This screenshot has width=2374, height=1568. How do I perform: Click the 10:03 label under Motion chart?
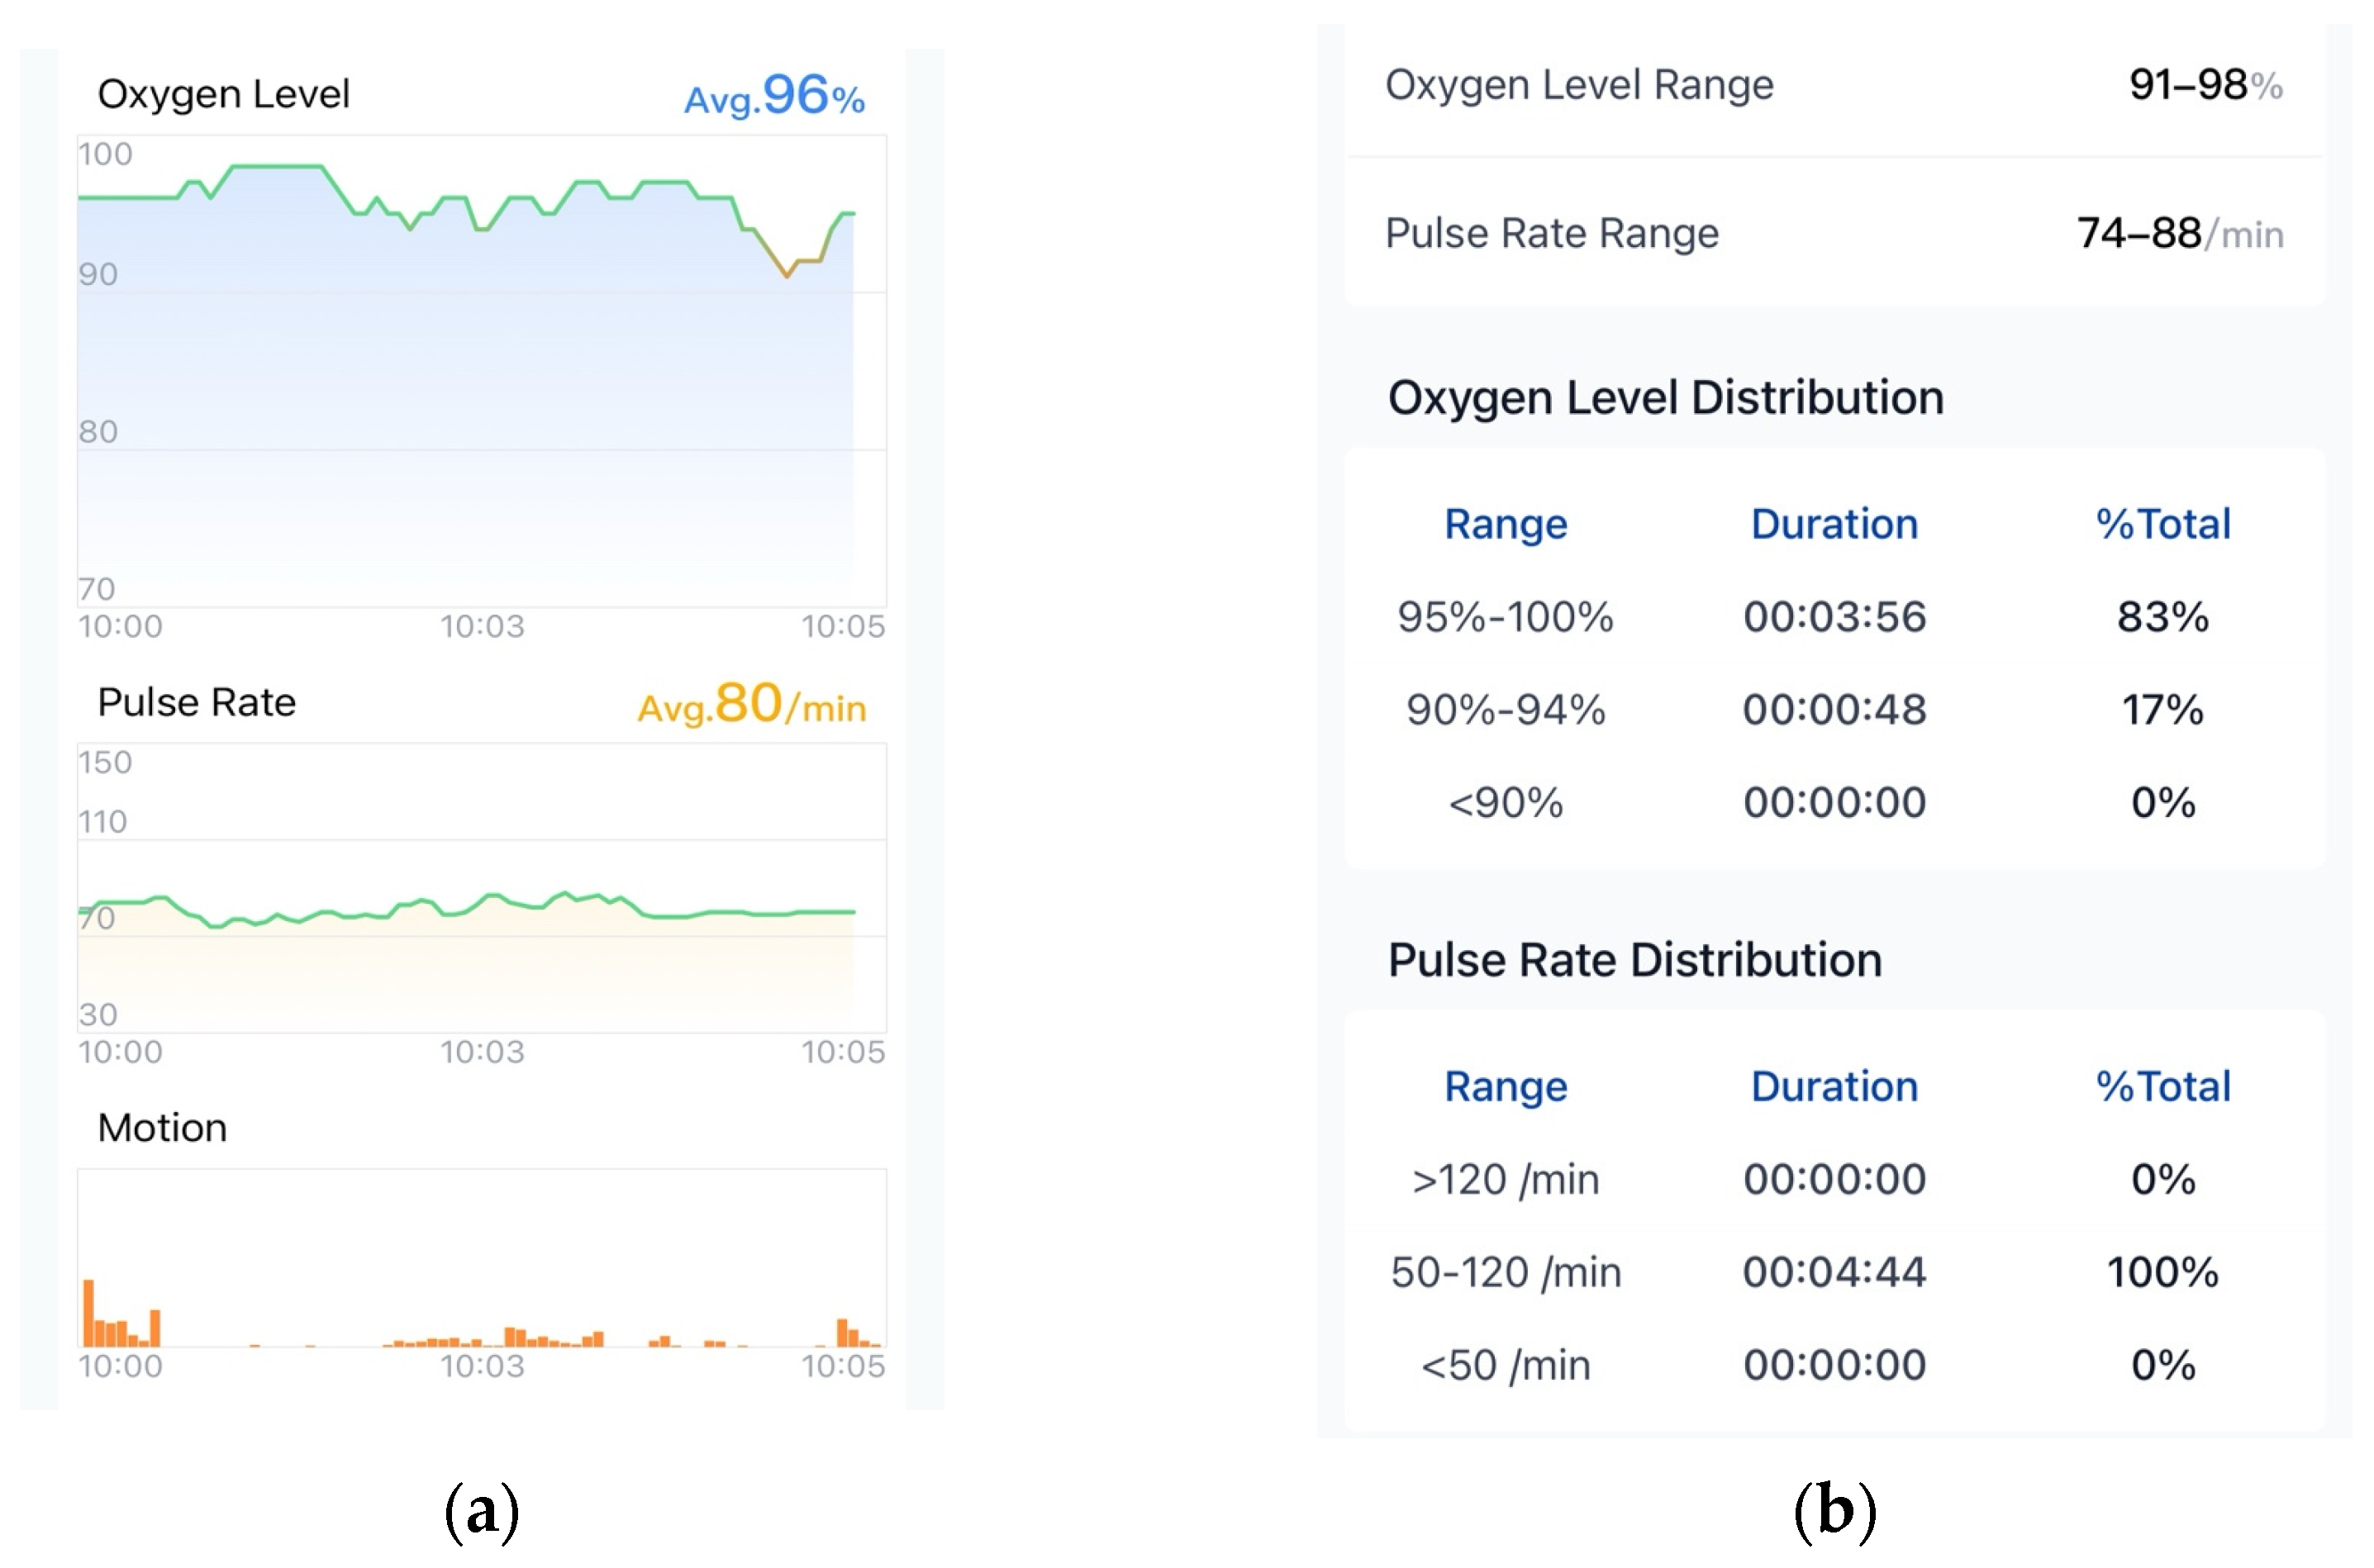482,1365
